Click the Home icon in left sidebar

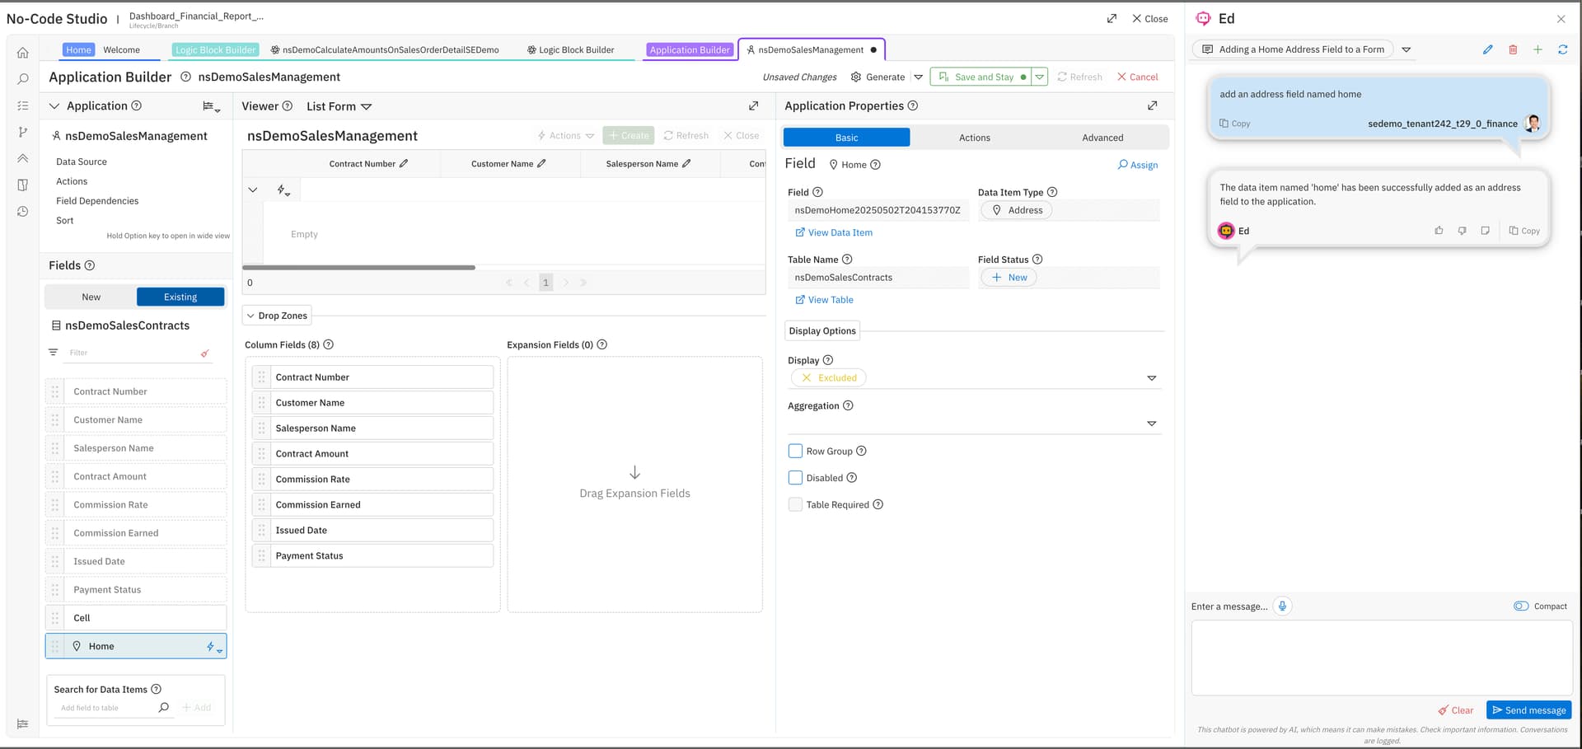[23, 53]
